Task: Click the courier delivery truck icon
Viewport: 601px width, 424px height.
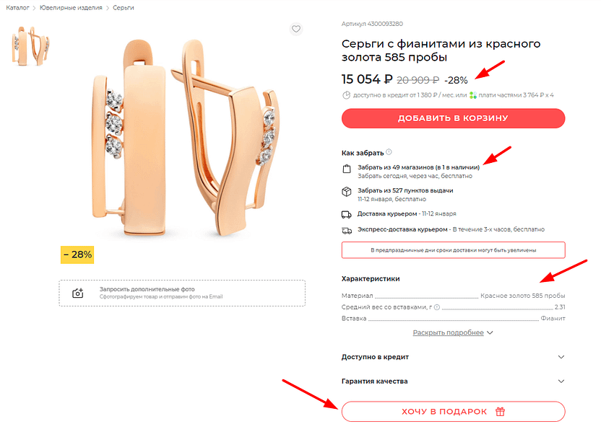Action: [x=347, y=214]
